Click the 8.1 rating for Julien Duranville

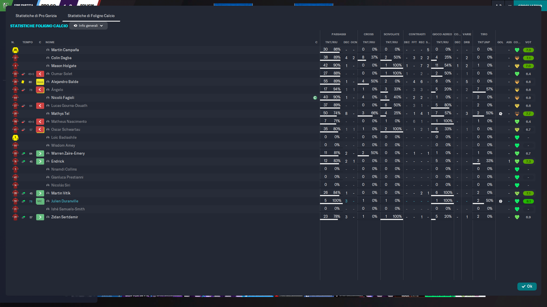(x=529, y=201)
